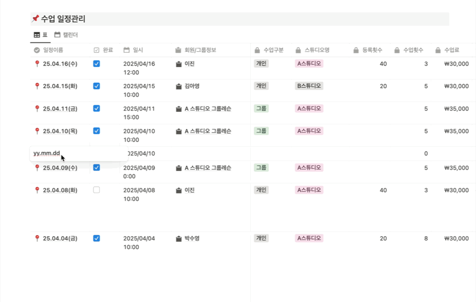The width and height of the screenshot is (476, 302).
Task: Open the 등록횟수 column header options
Action: point(369,50)
